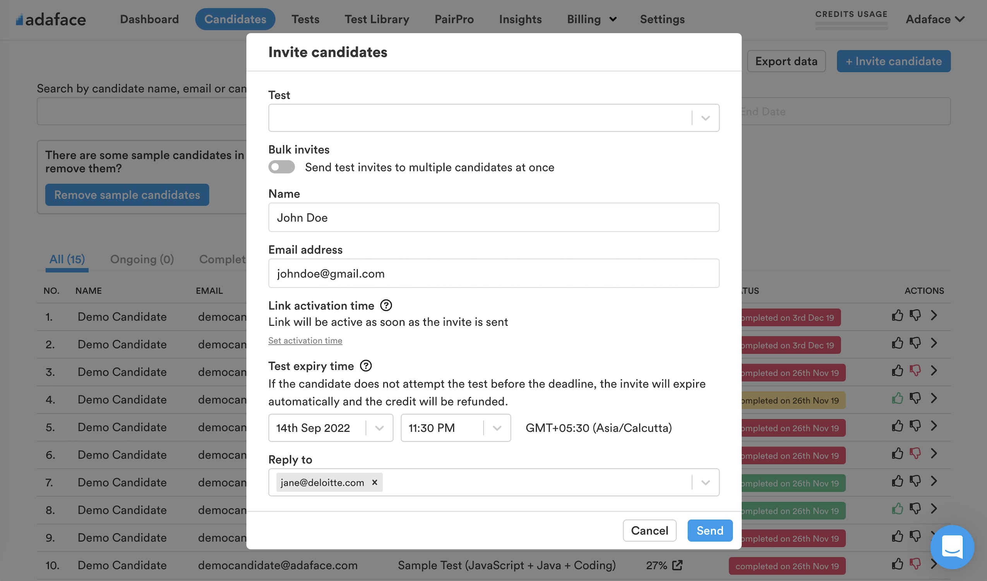
Task: Switch to the Ongoing (0) tab
Action: 142,259
